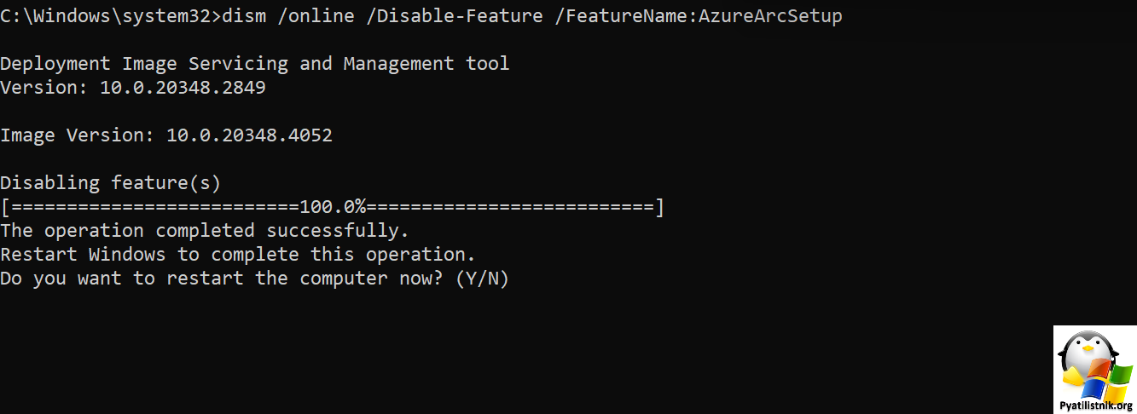The image size is (1137, 414).
Task: Click the tool Version 10.0.20348.2849 line
Action: click(x=133, y=88)
